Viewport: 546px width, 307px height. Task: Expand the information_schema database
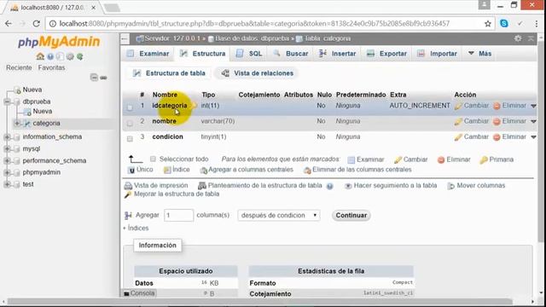[x=7, y=136]
